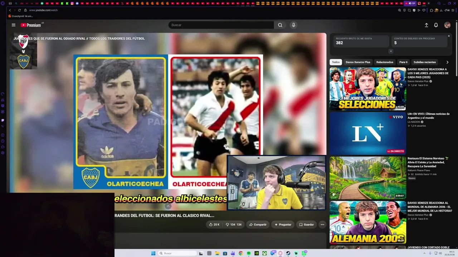Screen dimensions: 458x257
Task: Collapse the player with the chevron below the video
Action: pyautogui.click(x=168, y=206)
